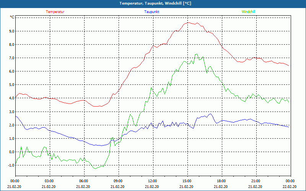Viewport: 306px width, 191px height.
Task: Click the blue Taupunkt legend label
Action: click(151, 12)
